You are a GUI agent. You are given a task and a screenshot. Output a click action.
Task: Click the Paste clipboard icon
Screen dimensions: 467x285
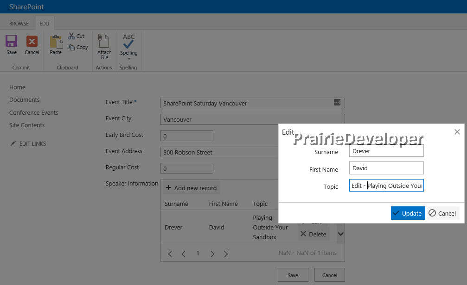tap(56, 41)
